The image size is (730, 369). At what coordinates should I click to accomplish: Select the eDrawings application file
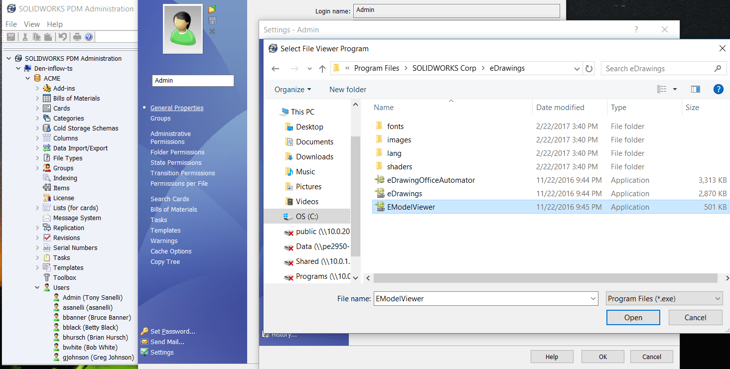click(404, 194)
